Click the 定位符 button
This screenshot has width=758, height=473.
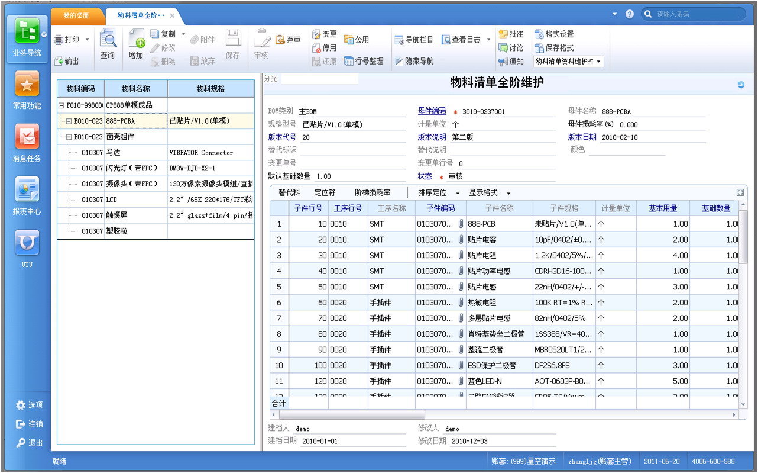(x=325, y=193)
